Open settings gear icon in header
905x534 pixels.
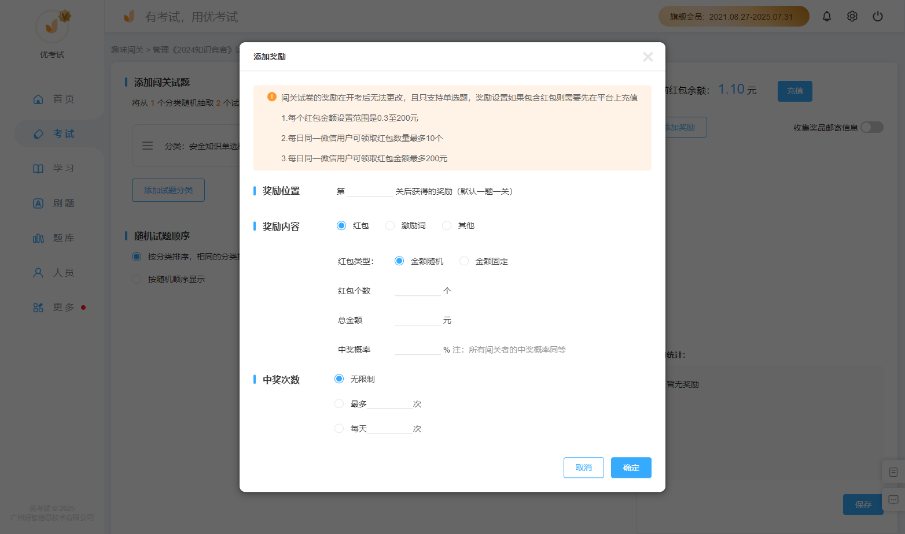point(852,16)
